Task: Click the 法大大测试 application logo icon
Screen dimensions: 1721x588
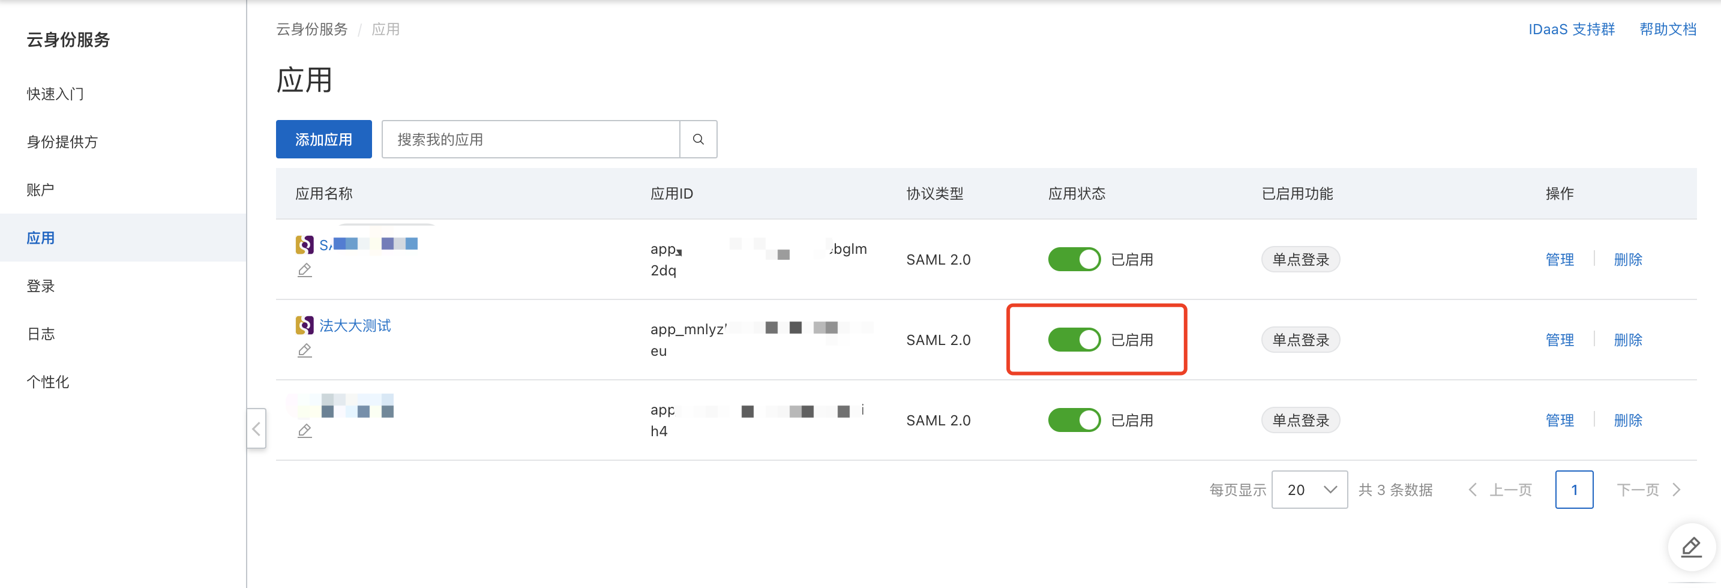Action: pos(305,325)
